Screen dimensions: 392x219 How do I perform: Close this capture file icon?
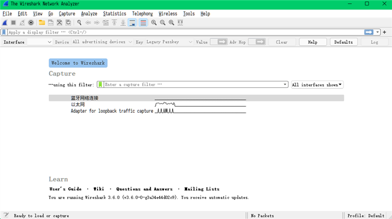pyautogui.click(x=59, y=23)
